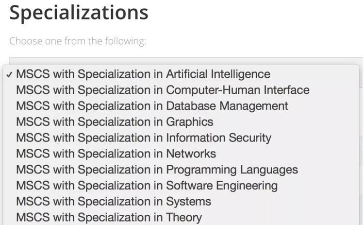Choose the Computer-Human Interface specialization

tap(162, 90)
